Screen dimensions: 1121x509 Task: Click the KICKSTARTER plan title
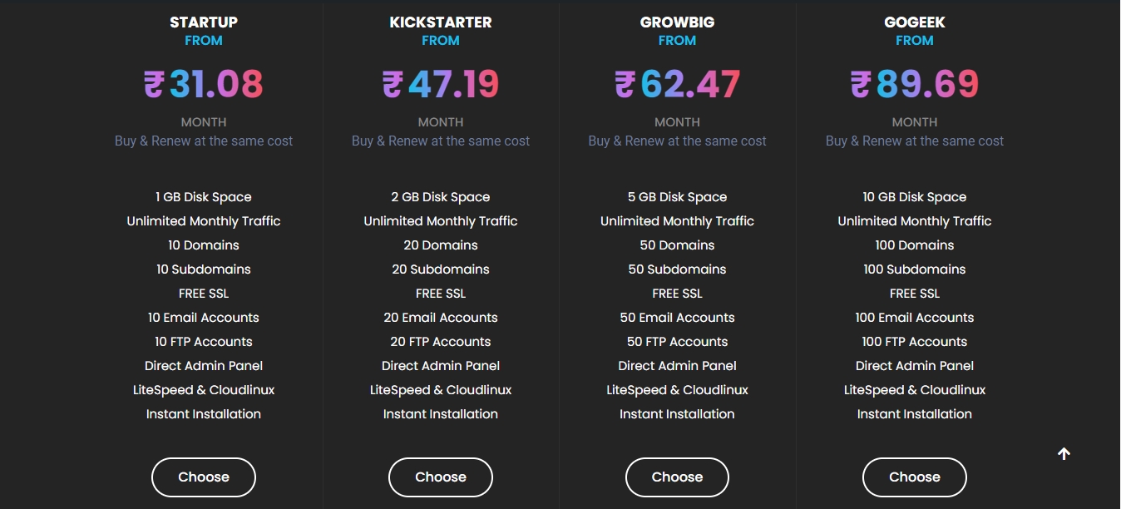pos(441,22)
